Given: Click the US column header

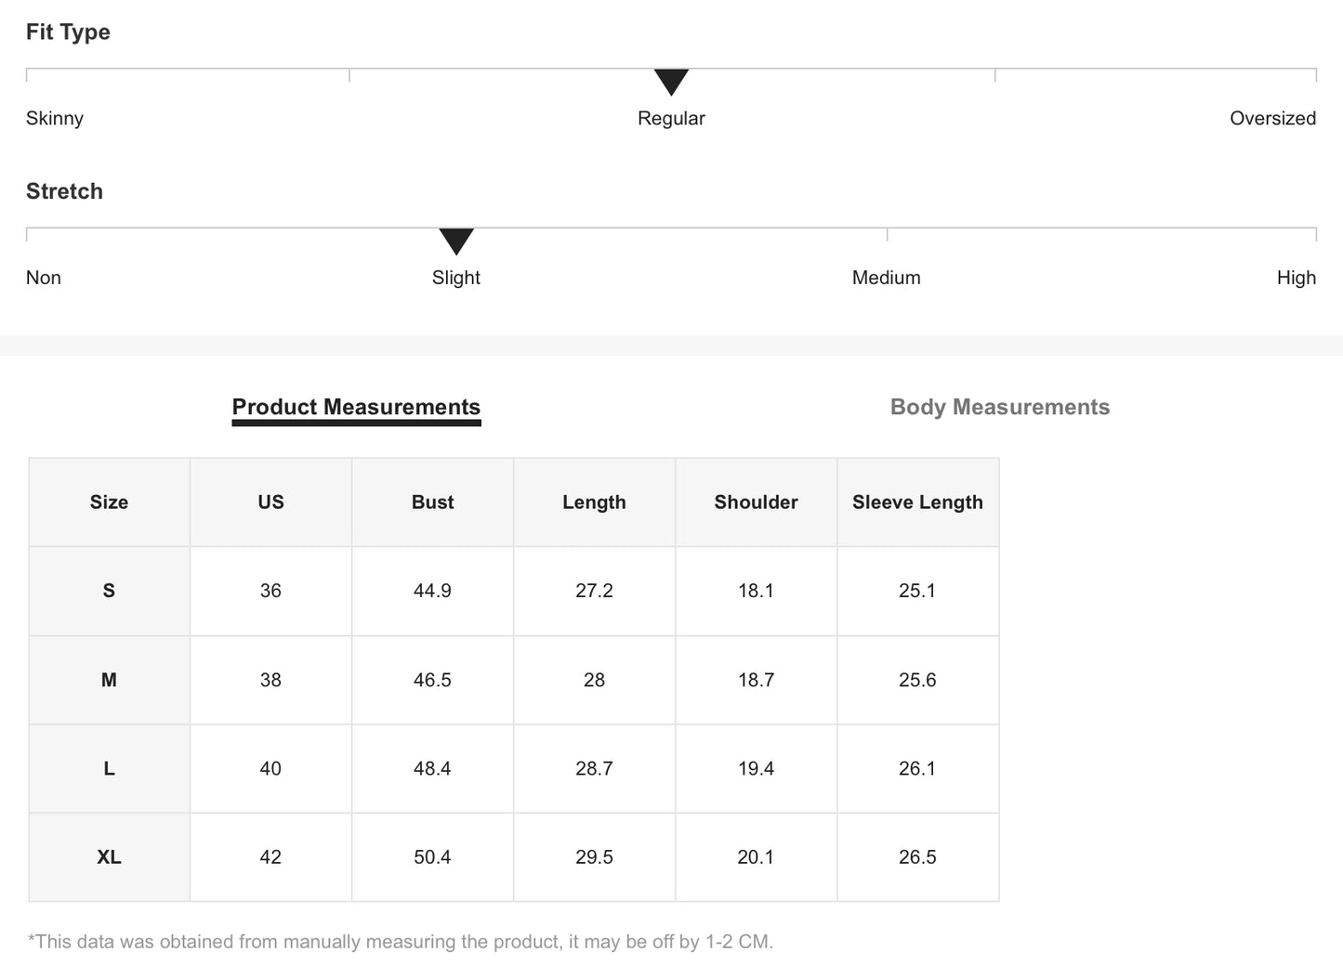Looking at the screenshot, I should (270, 502).
